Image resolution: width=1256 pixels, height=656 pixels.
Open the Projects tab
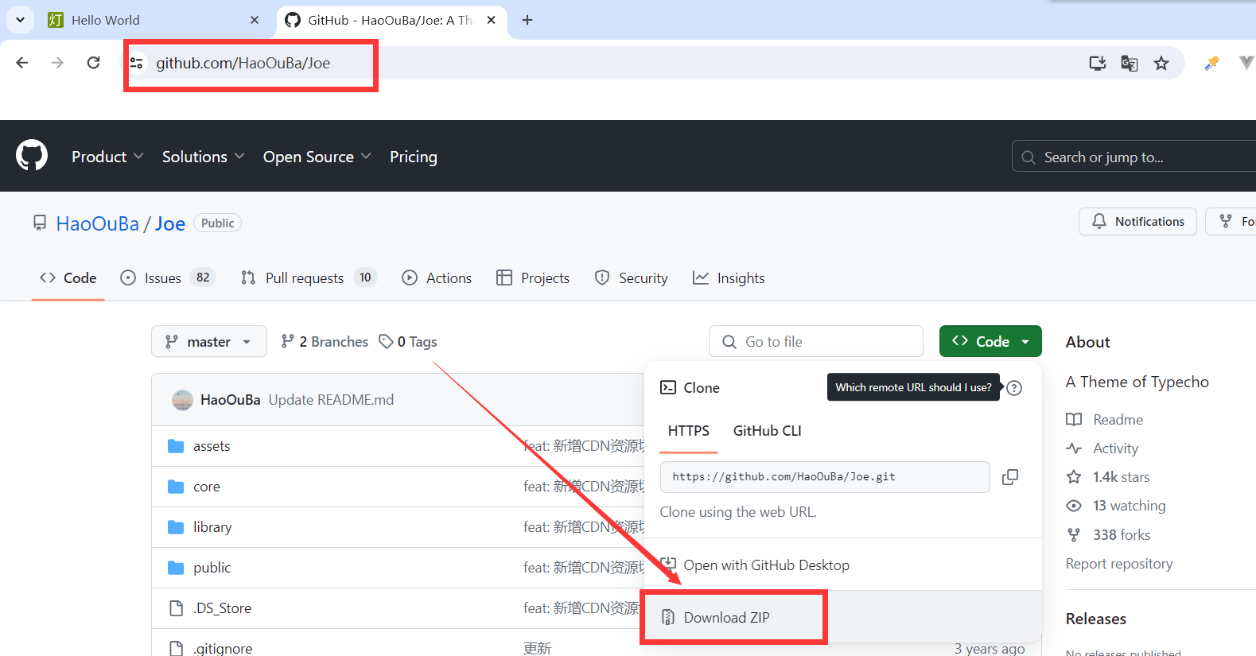pyautogui.click(x=533, y=278)
